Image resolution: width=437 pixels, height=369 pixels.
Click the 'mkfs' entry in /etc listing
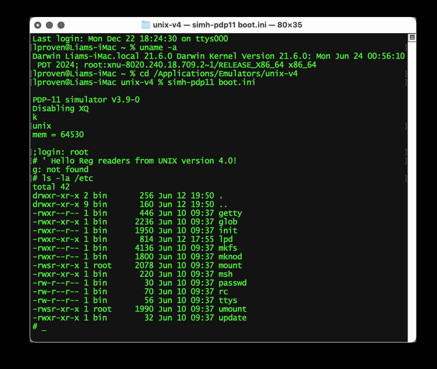[228, 248]
